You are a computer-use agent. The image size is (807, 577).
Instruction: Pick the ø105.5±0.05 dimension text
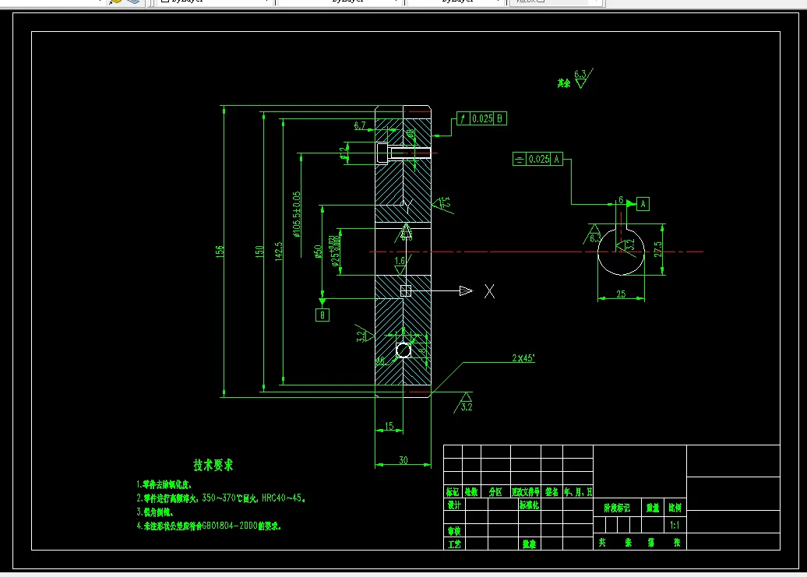[x=297, y=214]
